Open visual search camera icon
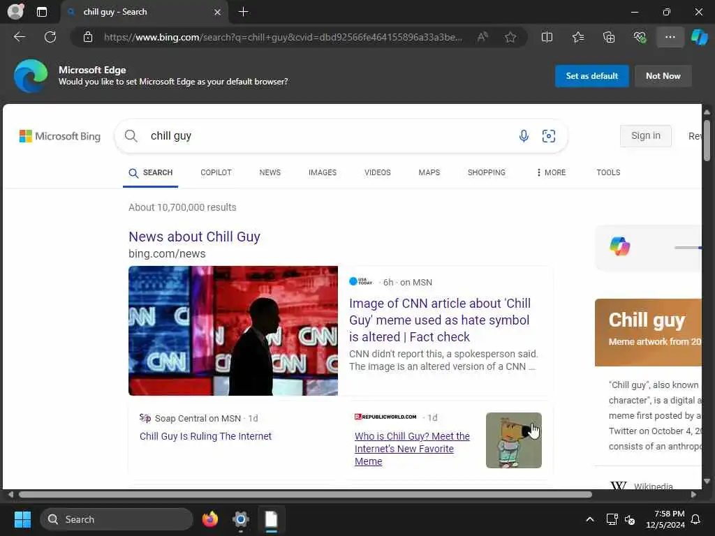Image resolution: width=715 pixels, height=536 pixels. pyautogui.click(x=549, y=136)
